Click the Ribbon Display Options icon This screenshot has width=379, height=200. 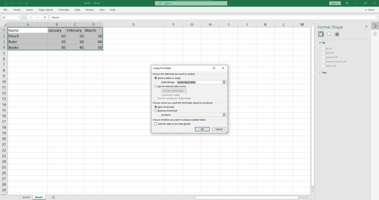click(x=347, y=3)
